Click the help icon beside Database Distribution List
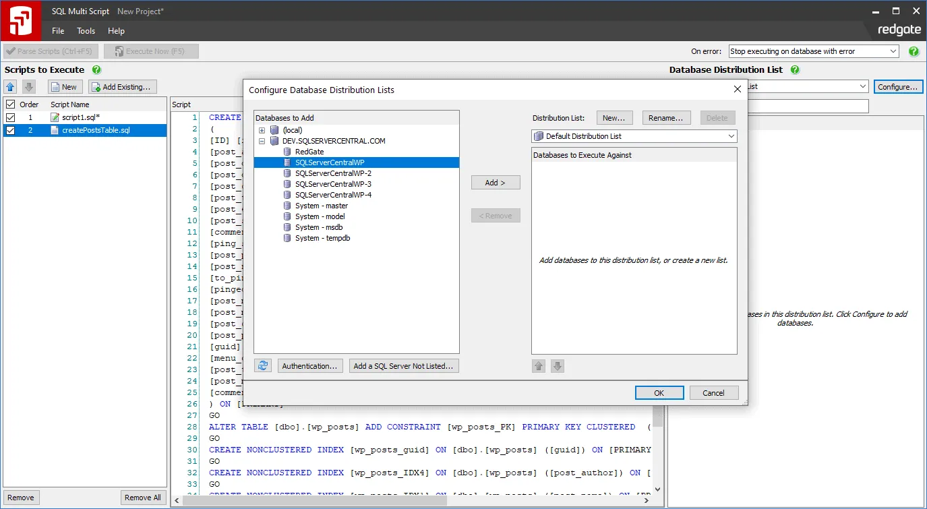Screen dimensions: 927x509 tap(795, 69)
